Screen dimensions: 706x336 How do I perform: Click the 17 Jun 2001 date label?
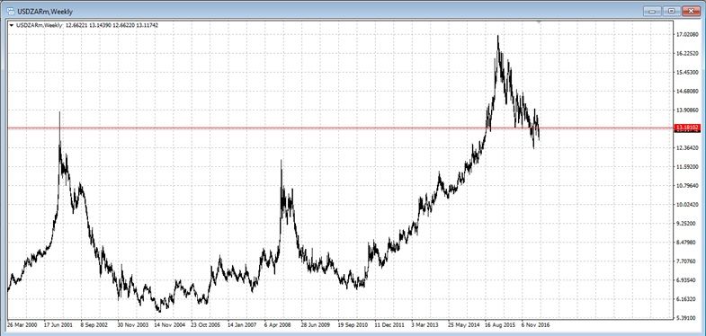pos(58,323)
